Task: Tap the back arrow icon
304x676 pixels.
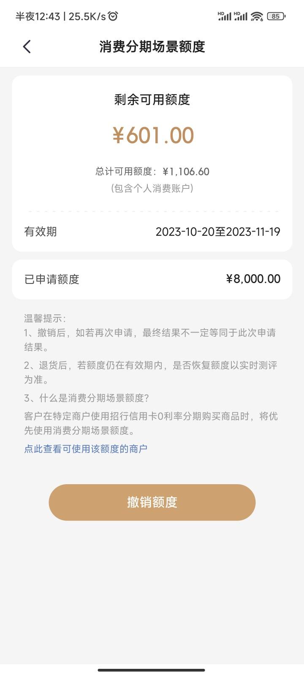Action: pyautogui.click(x=27, y=46)
